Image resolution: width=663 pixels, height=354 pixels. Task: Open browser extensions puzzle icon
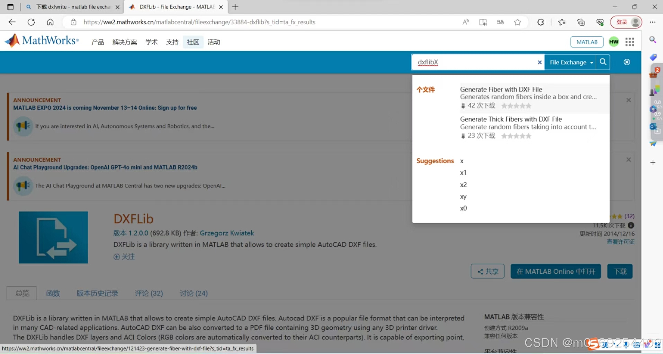(540, 22)
